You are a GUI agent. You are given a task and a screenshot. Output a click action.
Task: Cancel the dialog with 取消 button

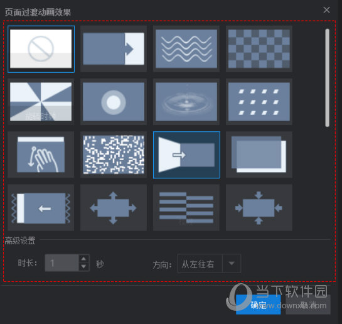[x=308, y=305]
